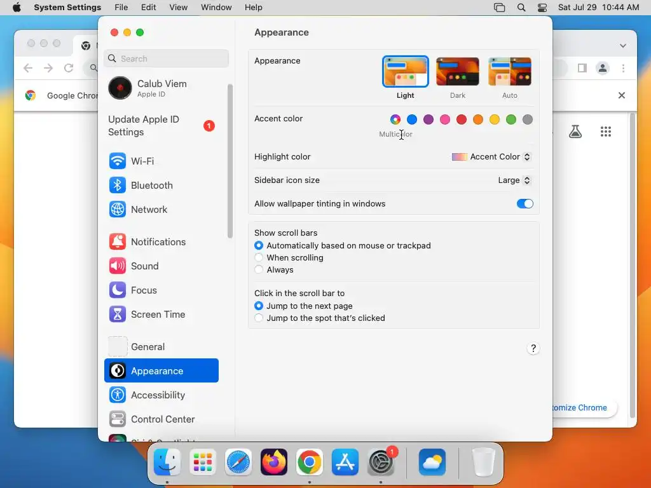
Task: Open Trash in the Dock
Action: pos(483,462)
